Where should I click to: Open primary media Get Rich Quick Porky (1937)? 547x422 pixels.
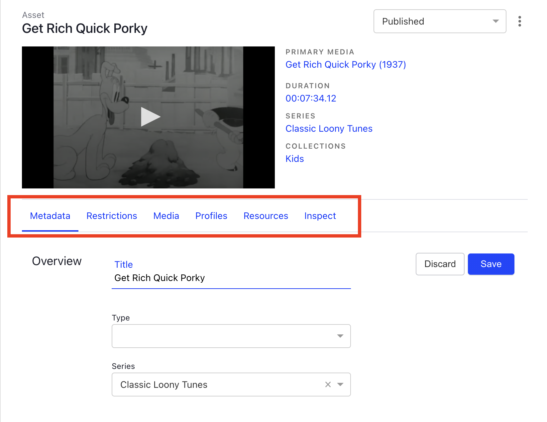pyautogui.click(x=346, y=64)
